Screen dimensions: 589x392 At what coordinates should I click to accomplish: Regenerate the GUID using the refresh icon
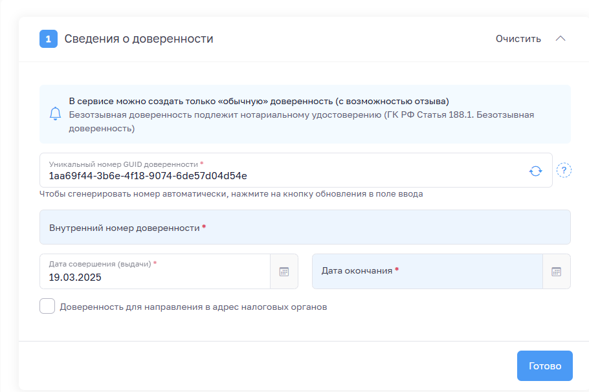coord(535,171)
